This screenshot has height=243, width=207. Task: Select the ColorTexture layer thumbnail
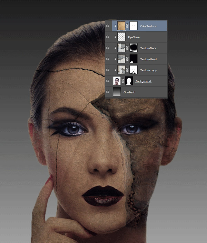[121, 26]
